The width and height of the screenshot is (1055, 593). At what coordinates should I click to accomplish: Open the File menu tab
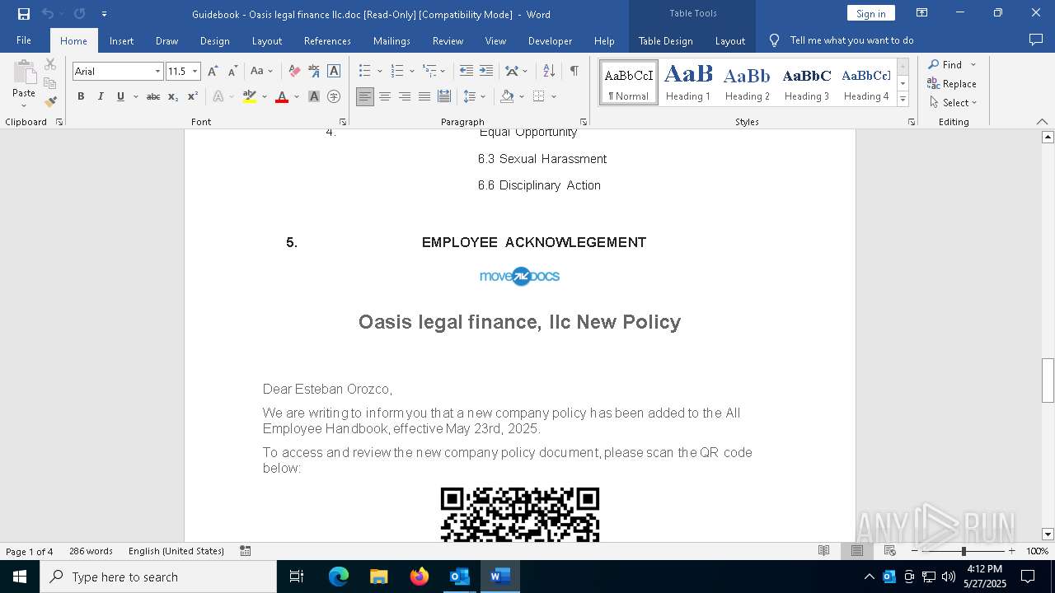click(x=24, y=40)
